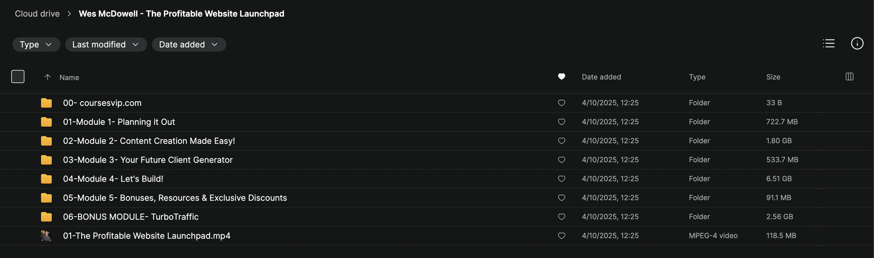Favorite the 01-Module 1- Planning it Out folder
The image size is (874, 258).
pyautogui.click(x=562, y=122)
